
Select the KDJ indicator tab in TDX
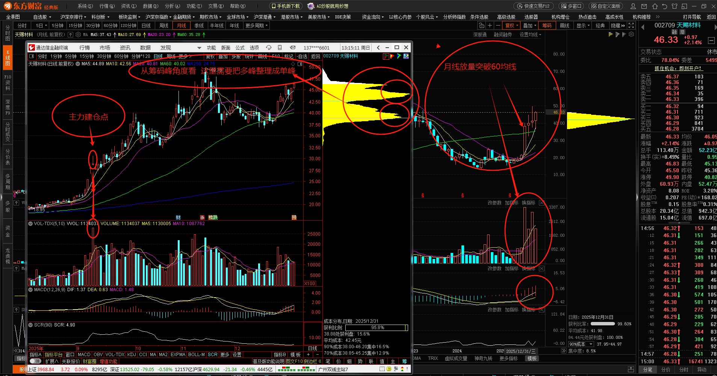(132, 354)
